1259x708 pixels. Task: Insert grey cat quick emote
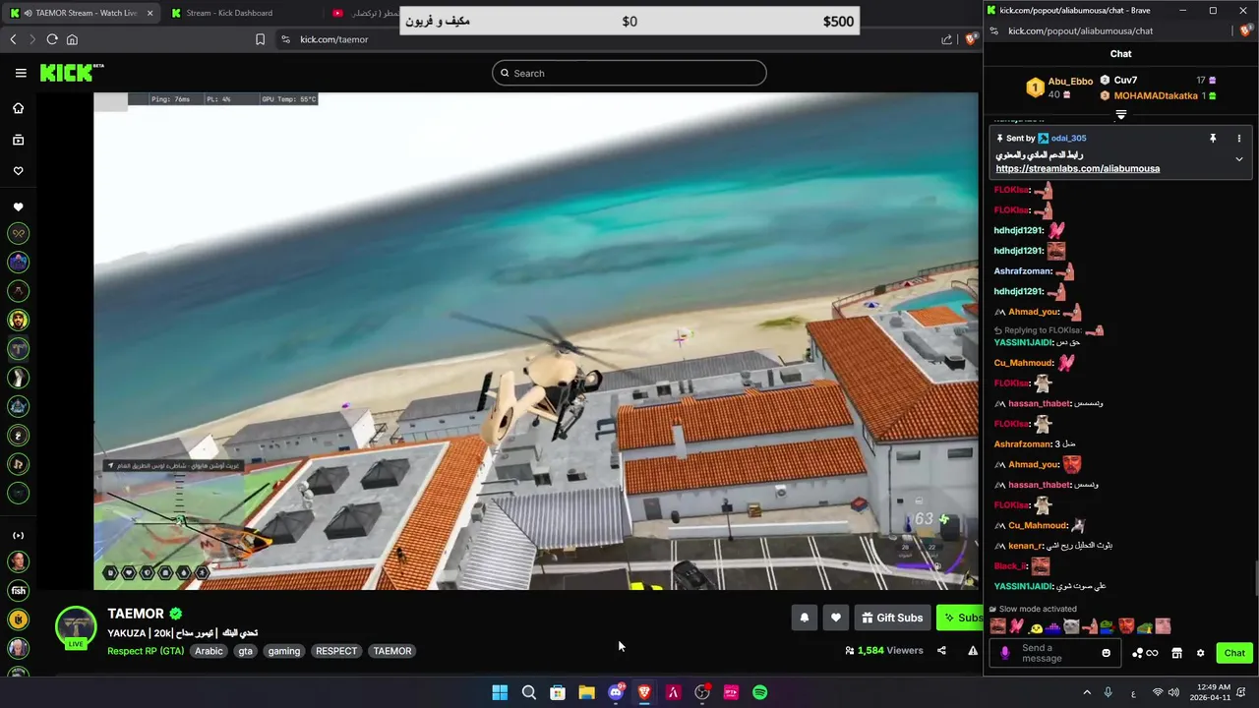(x=1072, y=627)
